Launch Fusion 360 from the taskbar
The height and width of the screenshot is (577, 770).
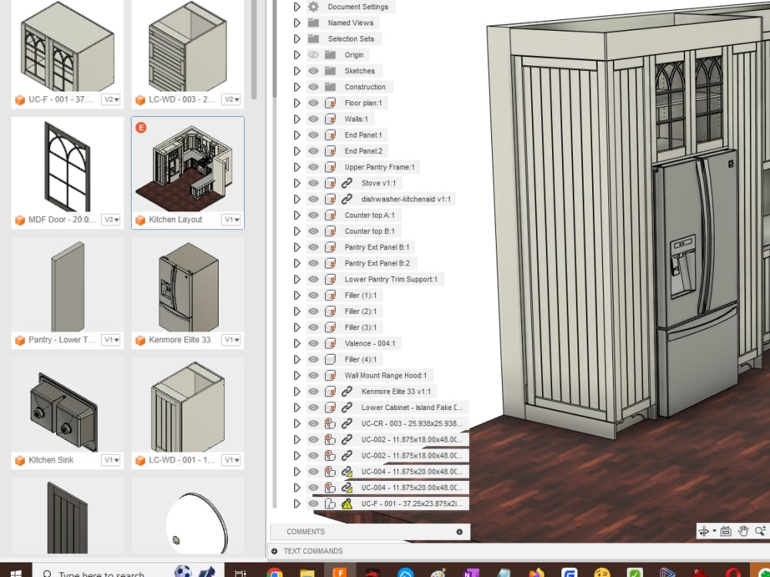pos(340,572)
